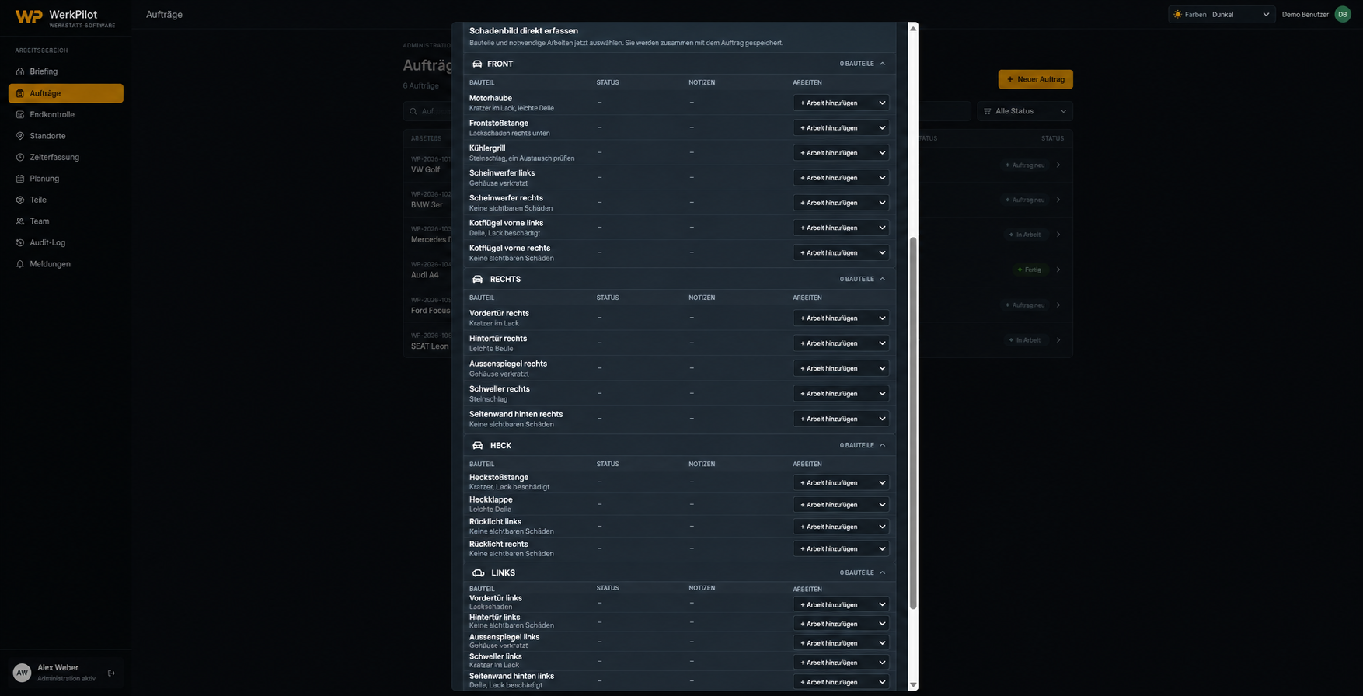
Task: Open Arbeit hinzufügen for Rücklicht links
Action: click(x=841, y=527)
